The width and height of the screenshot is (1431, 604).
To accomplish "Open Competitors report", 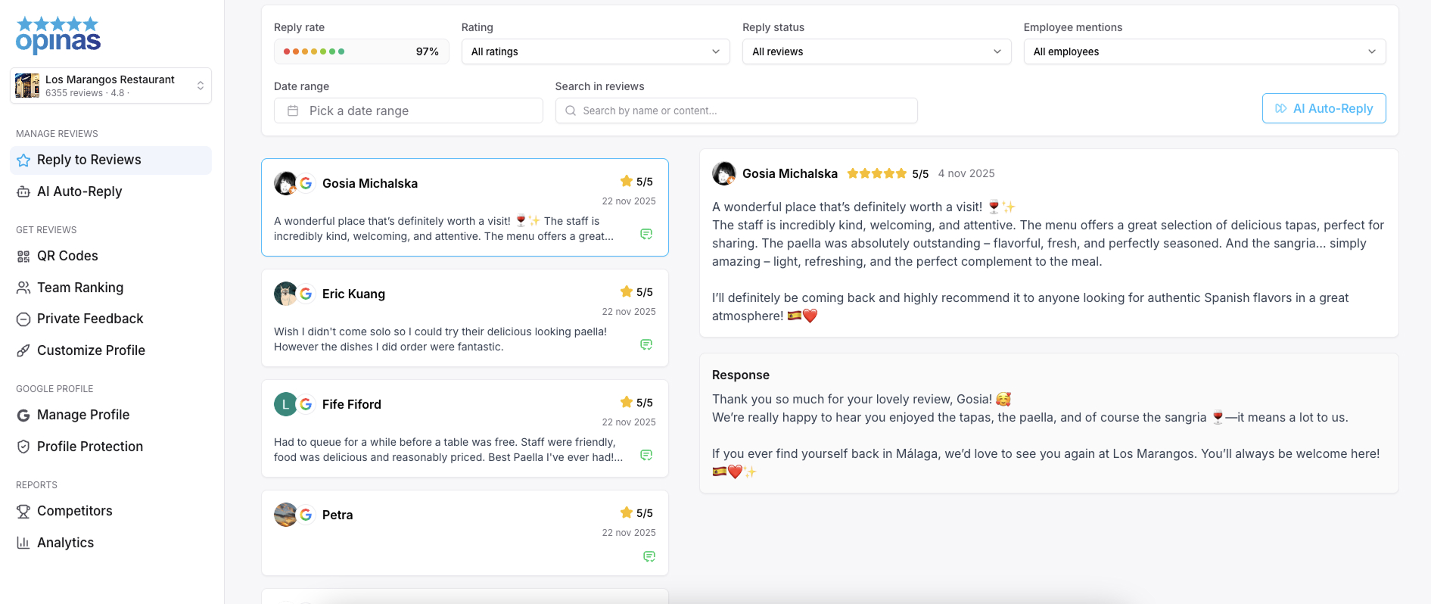I will click(x=110, y=511).
